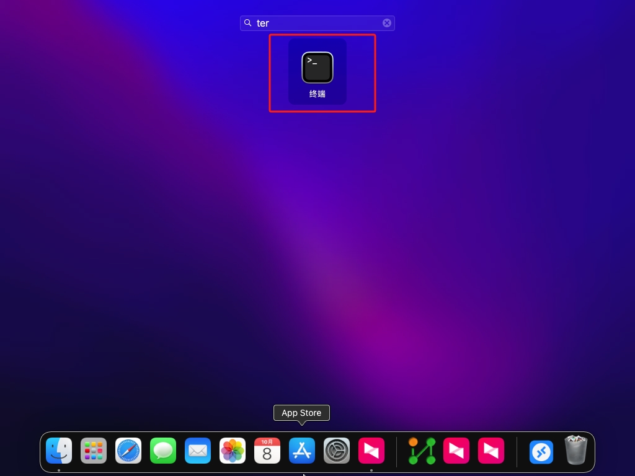Open the Calendar showing date 8
Viewport: 635px width, 476px height.
click(267, 451)
